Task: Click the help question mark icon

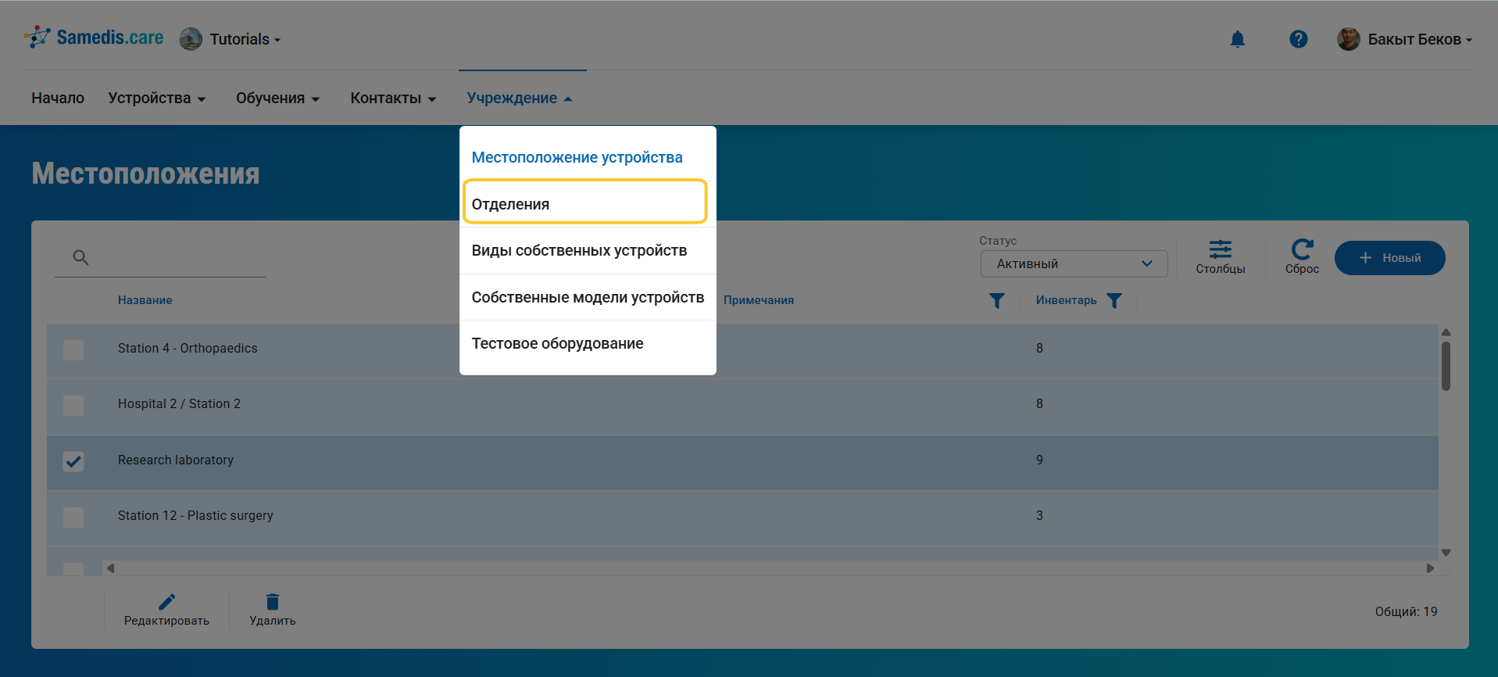Action: (x=1298, y=39)
